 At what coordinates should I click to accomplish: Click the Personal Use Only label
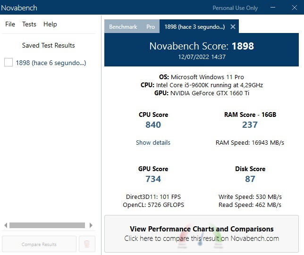coord(235,8)
